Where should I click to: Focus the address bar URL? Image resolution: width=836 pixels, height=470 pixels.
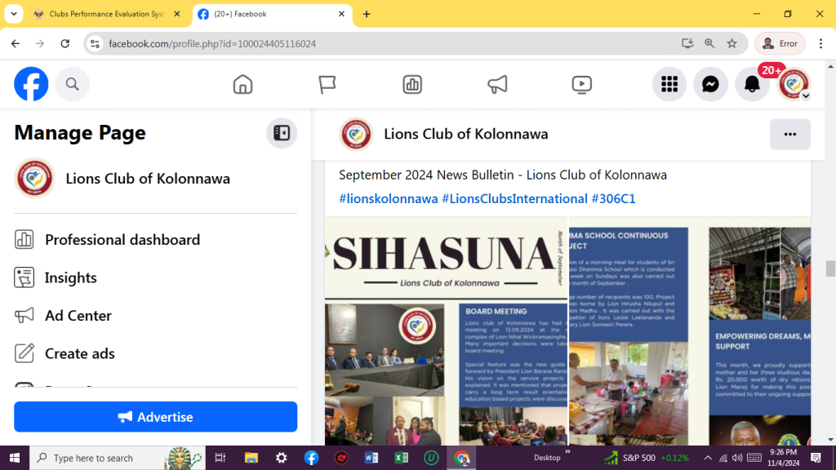pos(212,44)
